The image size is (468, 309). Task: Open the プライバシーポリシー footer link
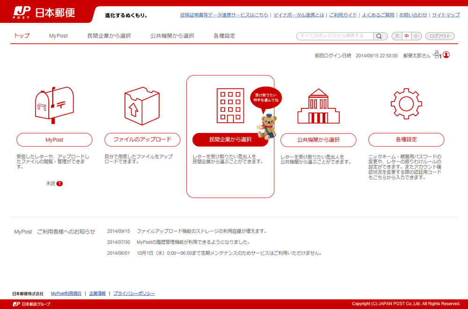point(134,294)
